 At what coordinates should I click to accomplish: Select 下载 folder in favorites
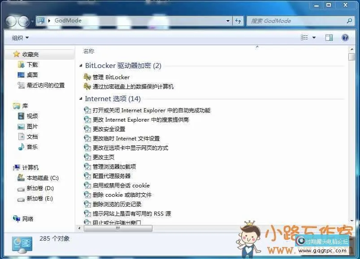tap(32, 64)
